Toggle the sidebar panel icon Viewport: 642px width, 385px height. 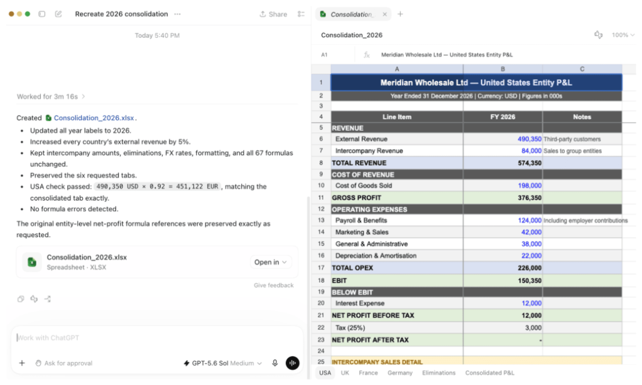click(42, 14)
